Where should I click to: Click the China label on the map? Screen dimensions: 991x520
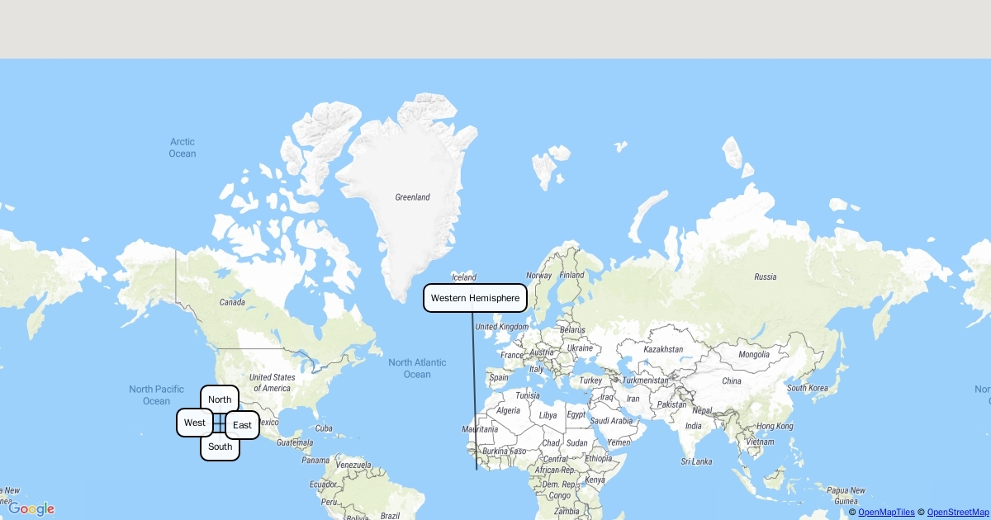pyautogui.click(x=731, y=381)
